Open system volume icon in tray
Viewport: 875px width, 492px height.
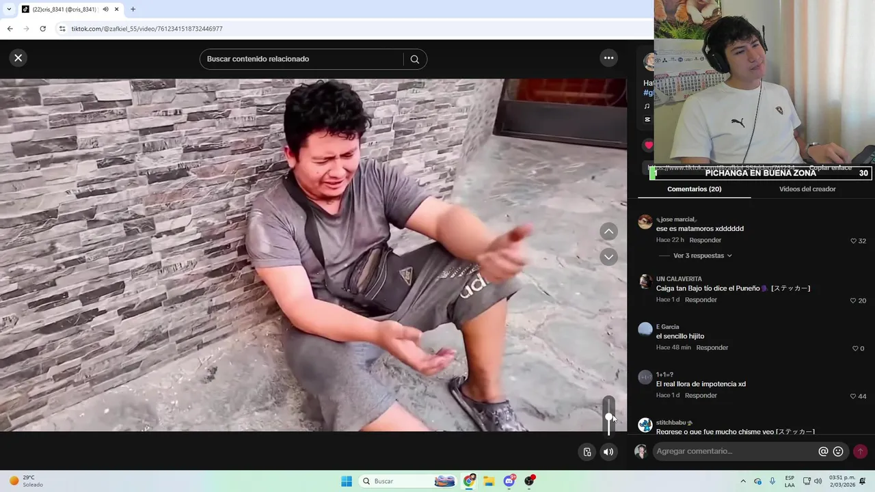[818, 481]
